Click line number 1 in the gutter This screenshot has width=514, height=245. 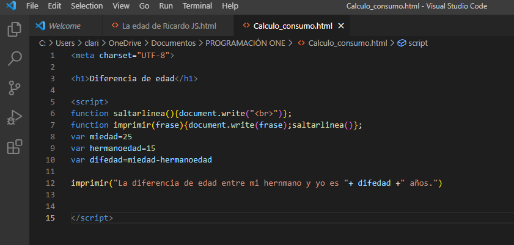(53, 56)
